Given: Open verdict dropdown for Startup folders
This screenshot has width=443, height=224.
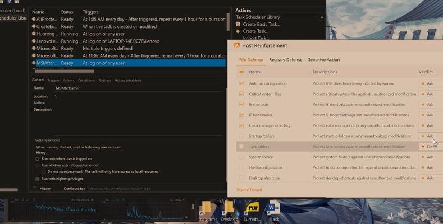Looking at the screenshot, I should (431, 136).
